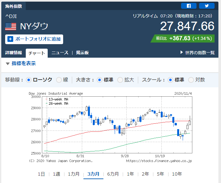Expand the 指標を表示 section

pos(21,63)
